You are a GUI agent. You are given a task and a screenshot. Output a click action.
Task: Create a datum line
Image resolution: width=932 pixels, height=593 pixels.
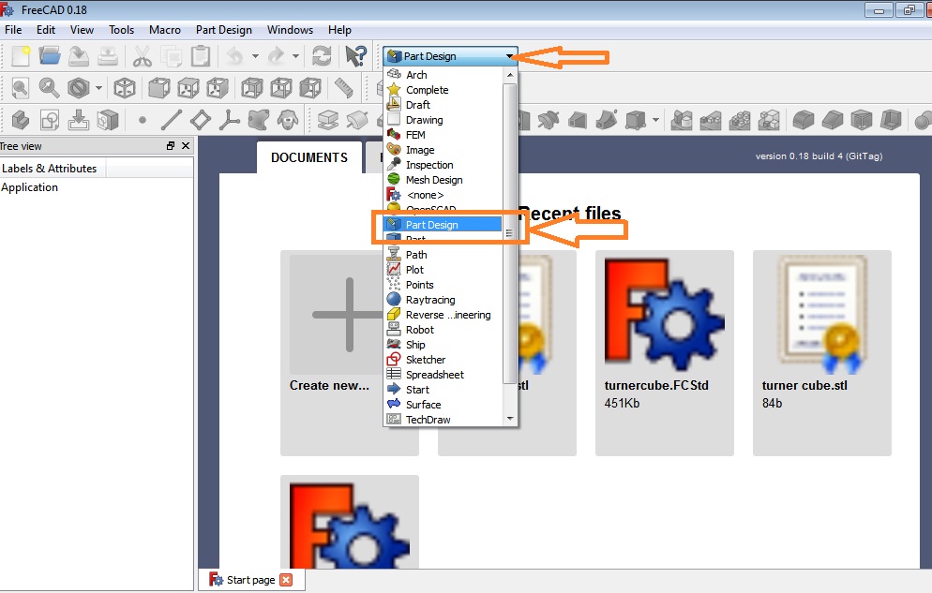point(172,120)
